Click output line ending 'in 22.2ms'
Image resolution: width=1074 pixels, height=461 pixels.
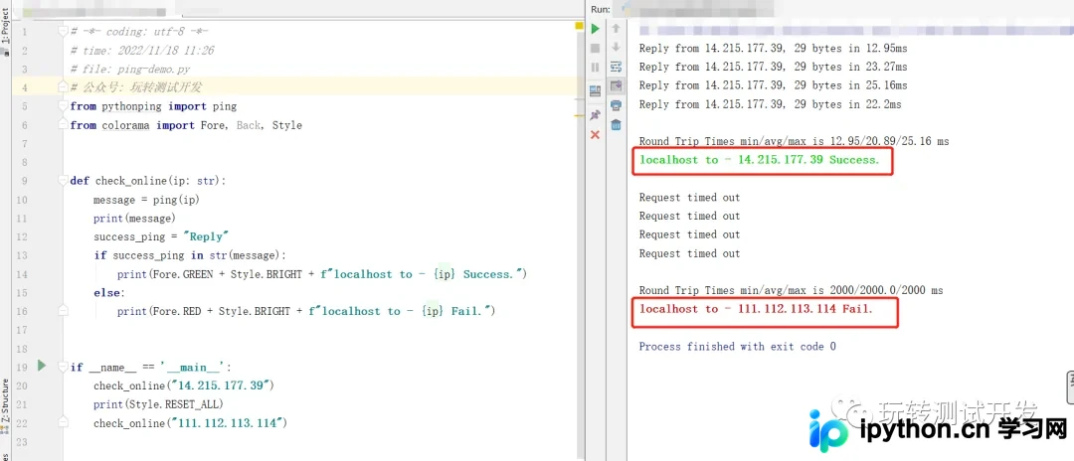click(x=770, y=104)
